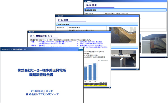Click 株式会社NTTファシリティーズ at cover bottom
This screenshot has width=168, height=103.
pos(42,94)
